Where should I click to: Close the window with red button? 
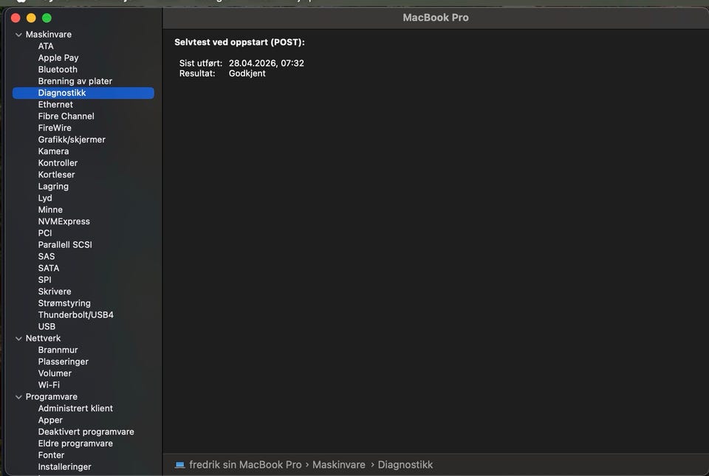[16, 18]
